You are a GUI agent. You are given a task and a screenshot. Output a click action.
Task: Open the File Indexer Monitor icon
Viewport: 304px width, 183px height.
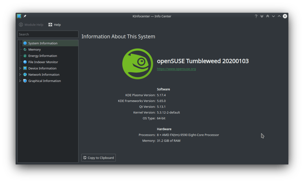pos(25,62)
